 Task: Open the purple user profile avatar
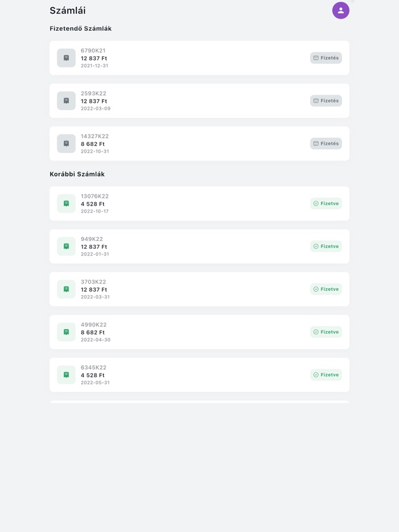[x=340, y=10]
